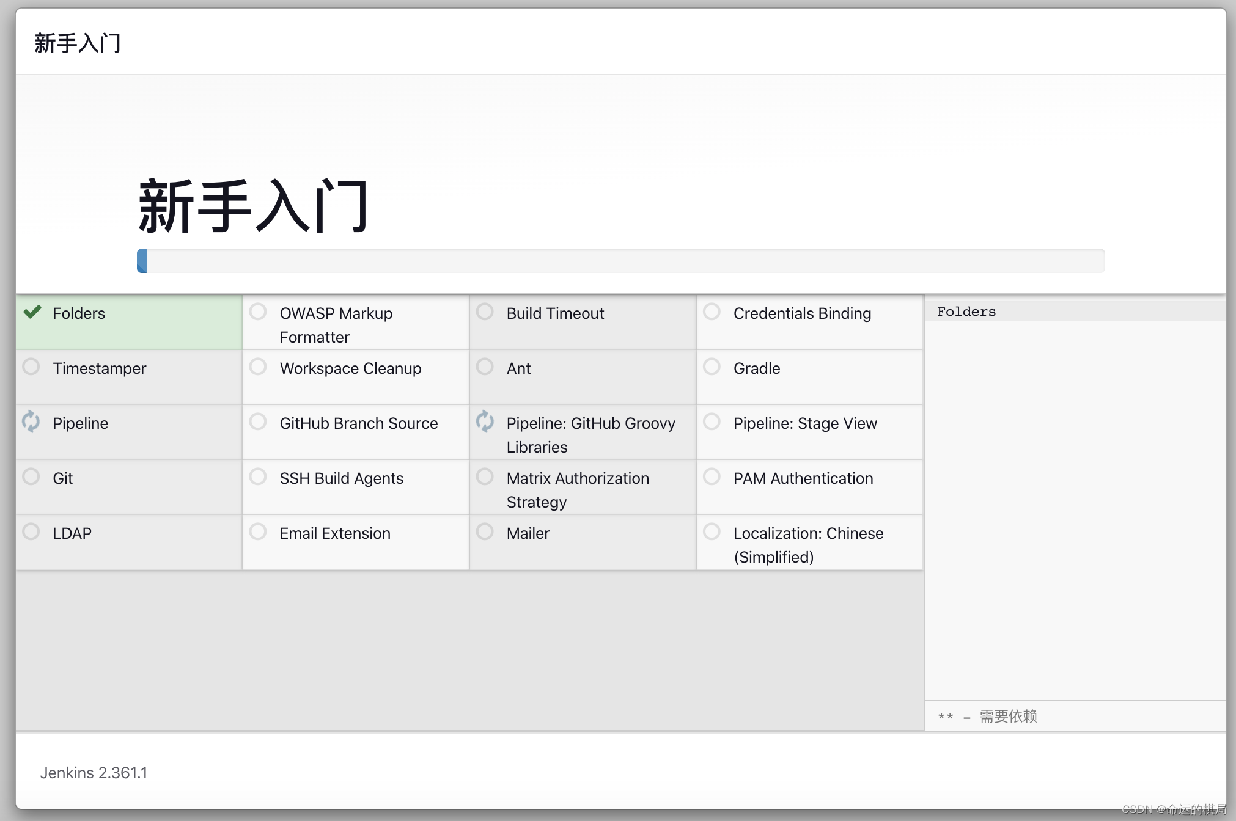
Task: Click the blue installation progress bar
Action: pos(142,261)
